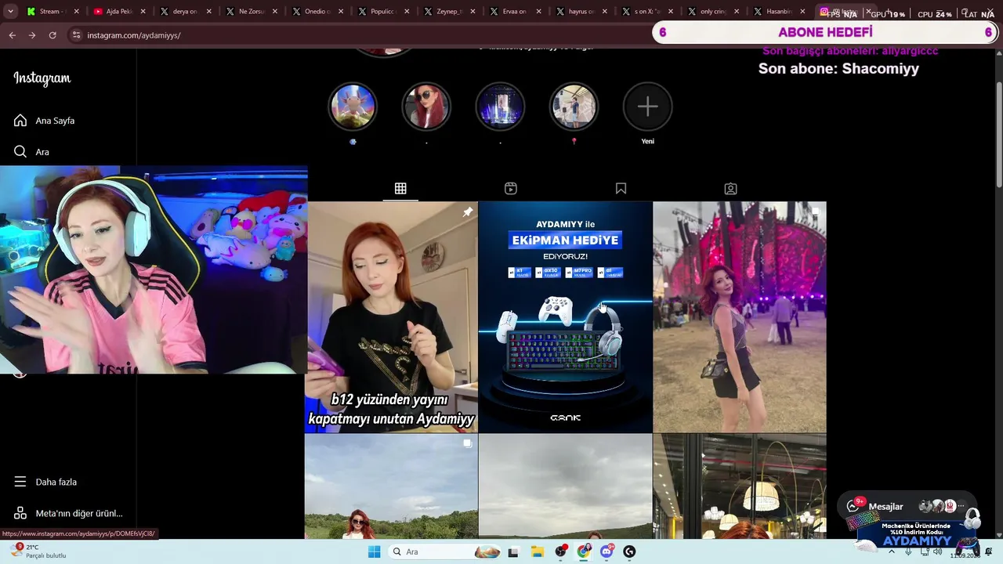Screen dimensions: 1003x564
Task: Open Ara search in Instagram sidebar
Action: click(x=31, y=152)
